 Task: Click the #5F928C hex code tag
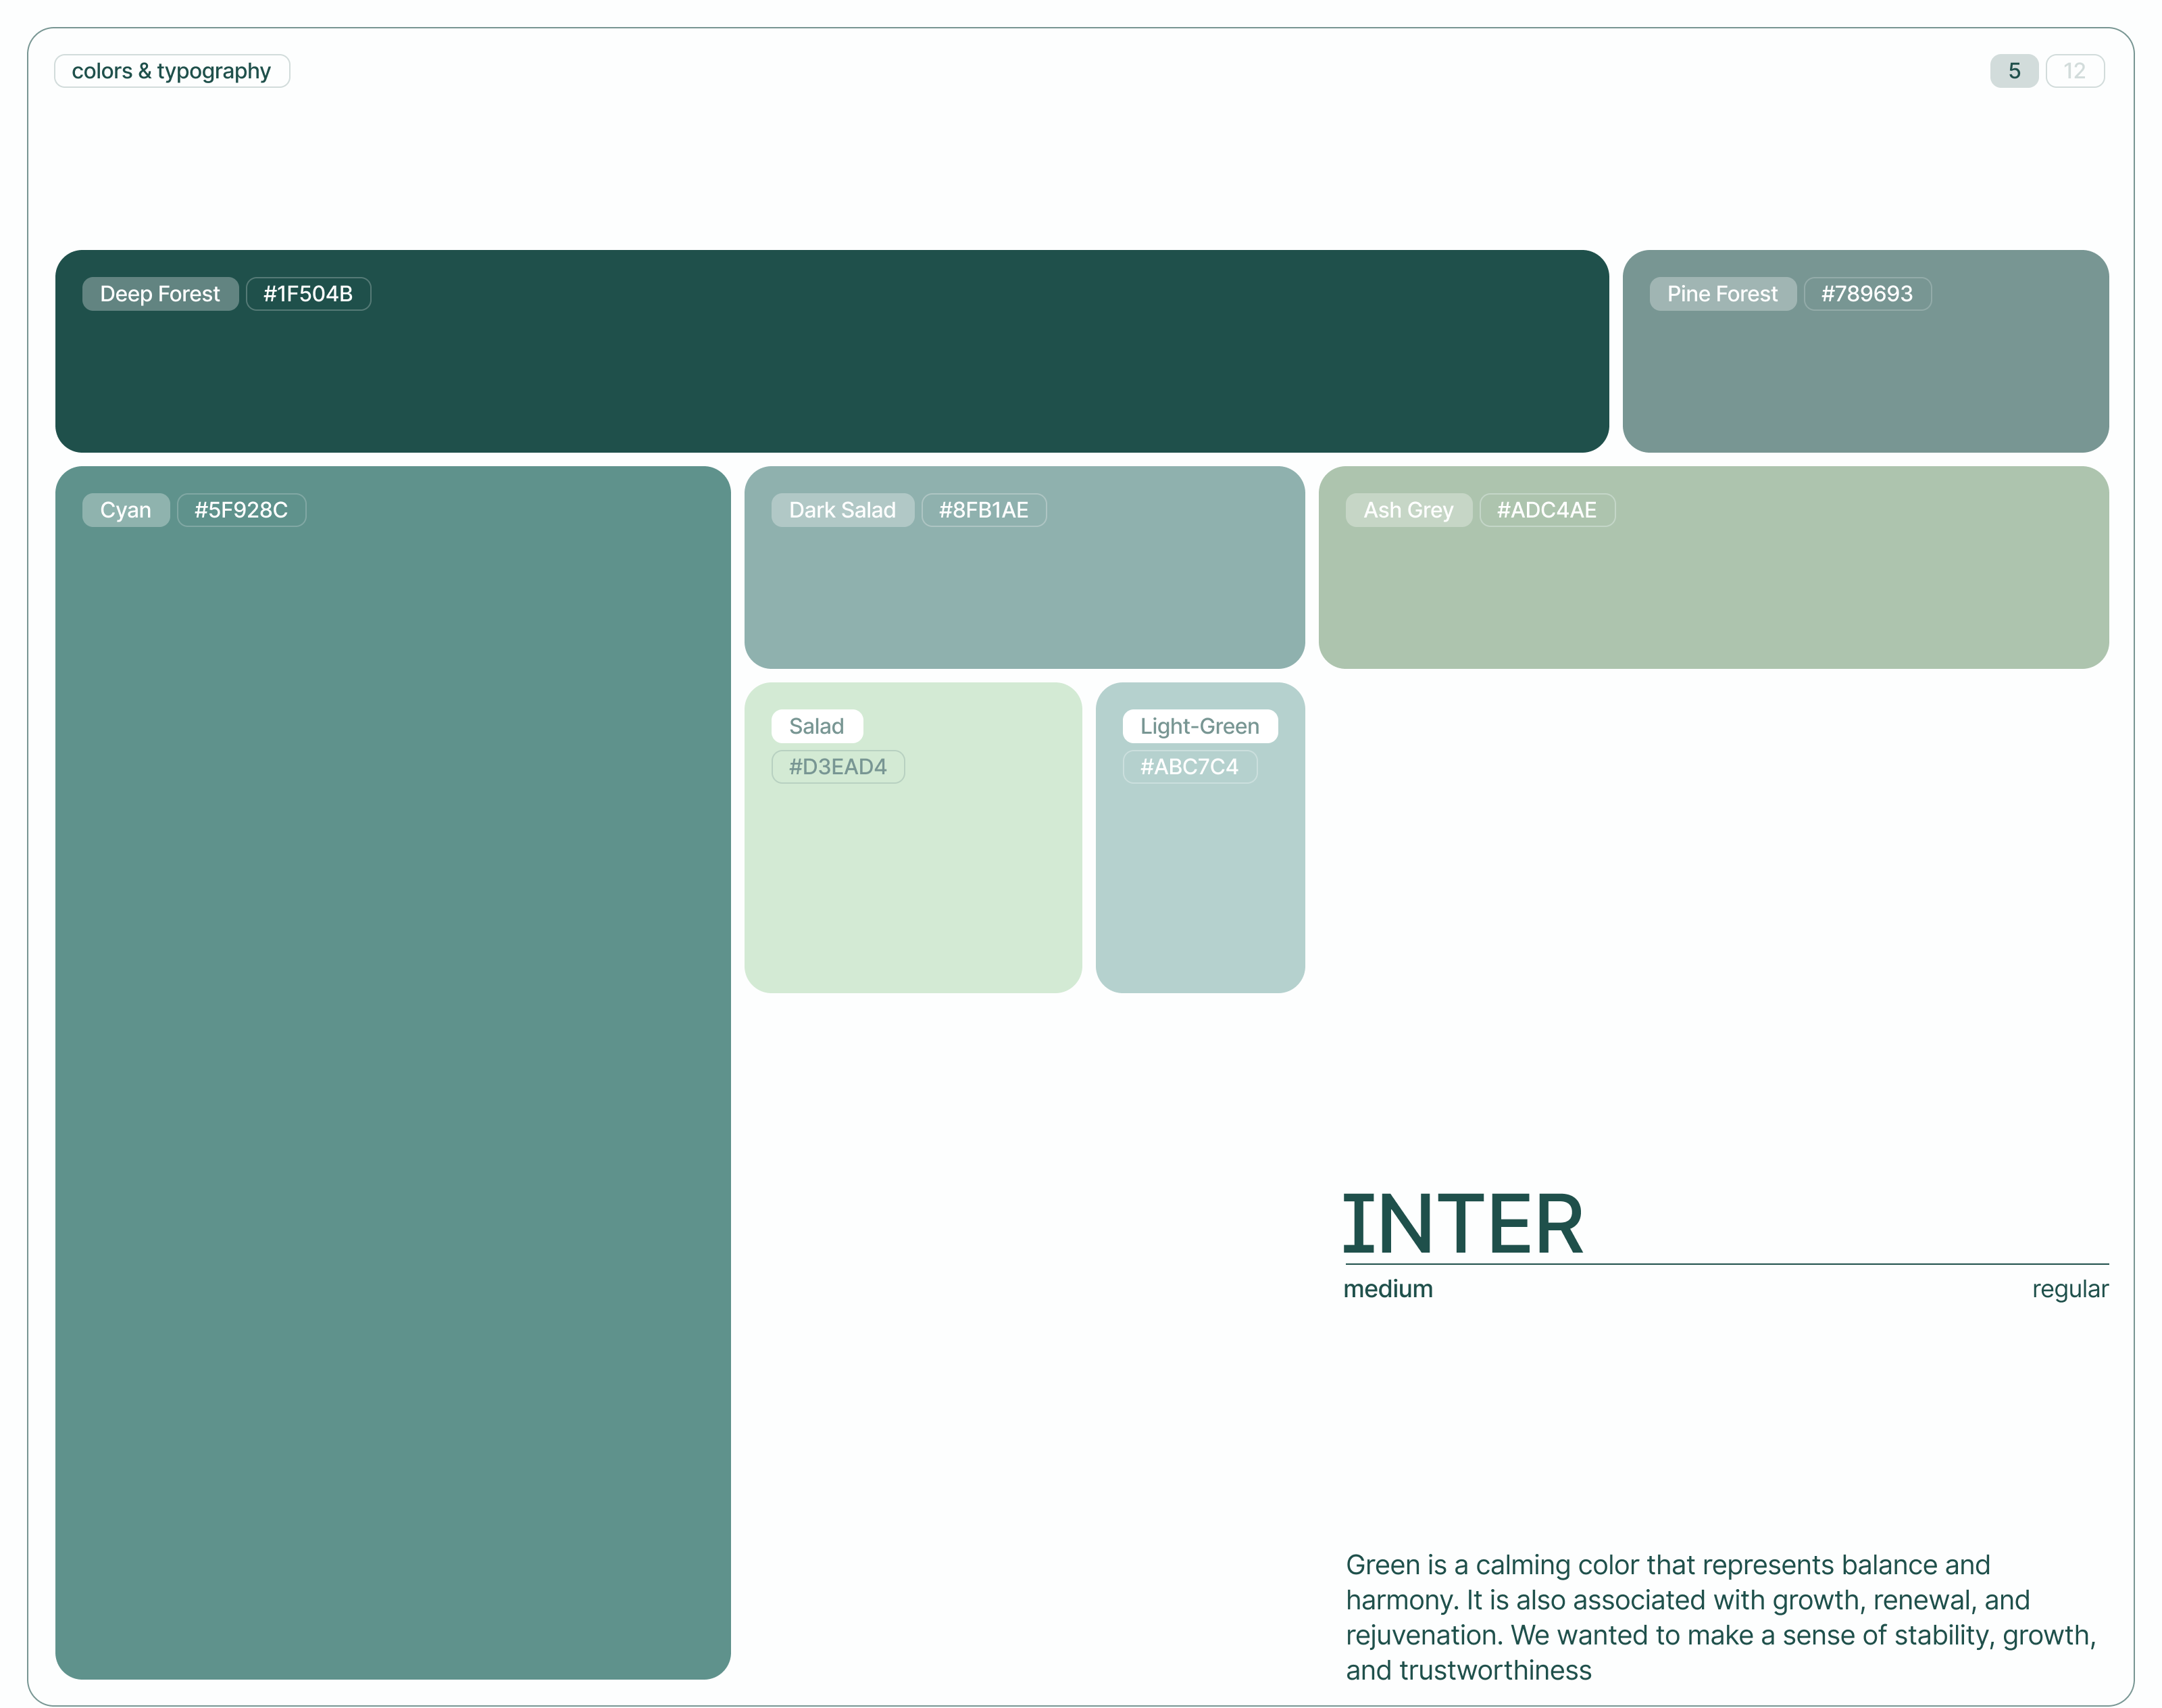241,510
